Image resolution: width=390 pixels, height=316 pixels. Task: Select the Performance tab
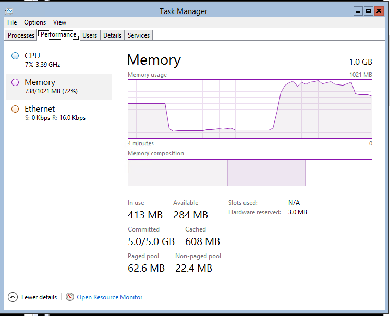coord(58,35)
